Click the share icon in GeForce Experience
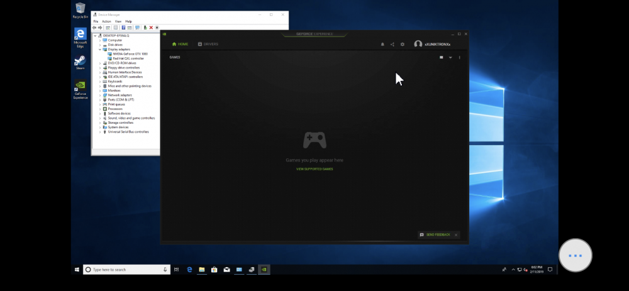 (392, 45)
